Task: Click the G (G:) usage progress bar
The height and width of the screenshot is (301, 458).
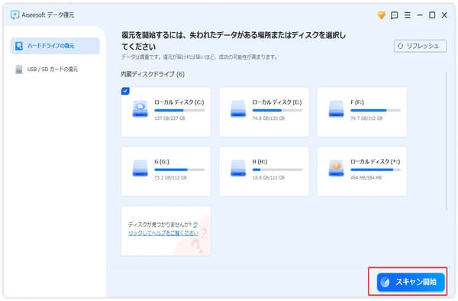Action: point(179,170)
